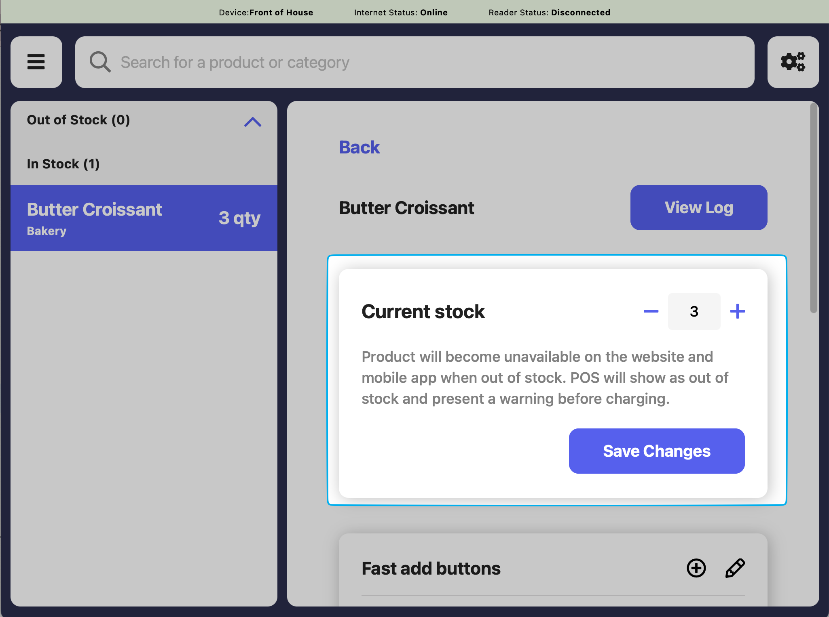Viewport: 829px width, 617px height.
Task: Go Back to previous view
Action: point(359,147)
